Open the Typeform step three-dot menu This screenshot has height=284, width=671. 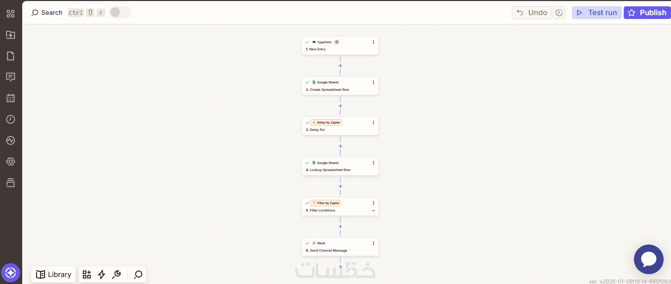click(374, 42)
